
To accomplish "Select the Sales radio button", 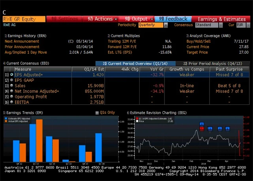I will (11, 85).
